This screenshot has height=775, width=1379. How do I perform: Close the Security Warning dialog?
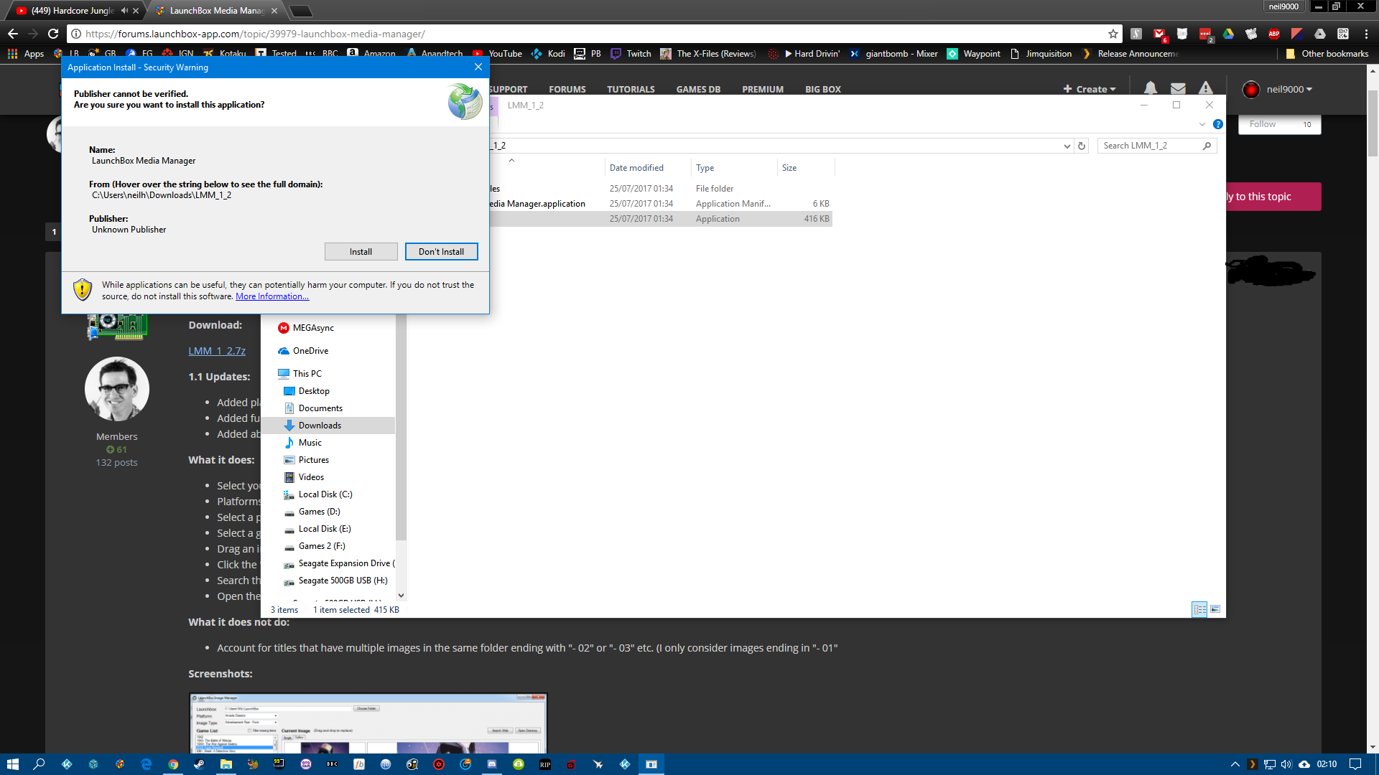pos(478,67)
